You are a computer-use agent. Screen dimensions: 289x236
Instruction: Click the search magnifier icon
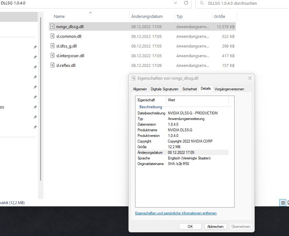(x=202, y=3)
